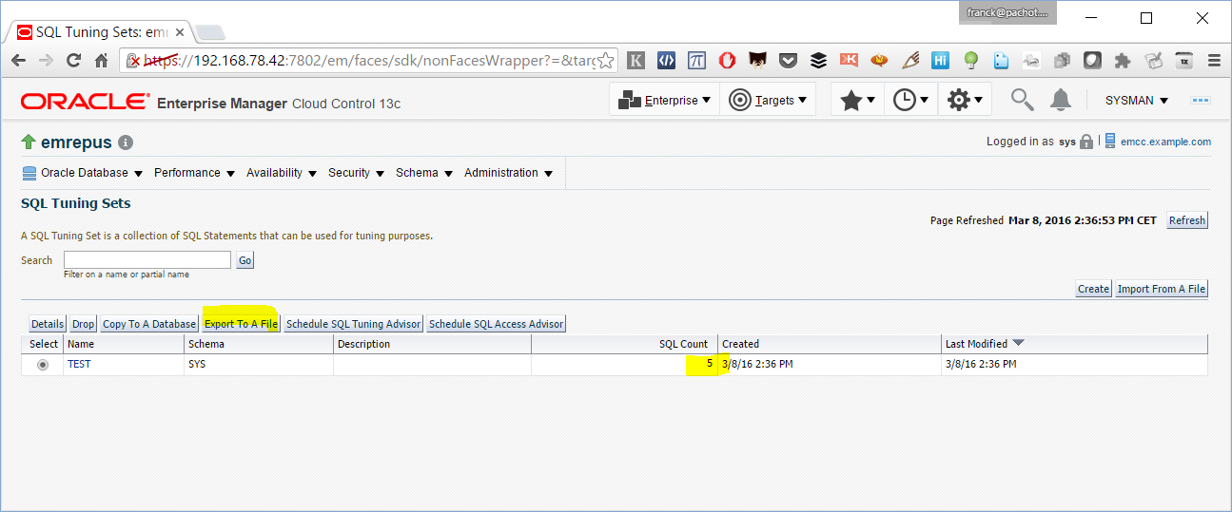This screenshot has height=512, width=1232.
Task: Open the notifications bell
Action: [x=1060, y=99]
